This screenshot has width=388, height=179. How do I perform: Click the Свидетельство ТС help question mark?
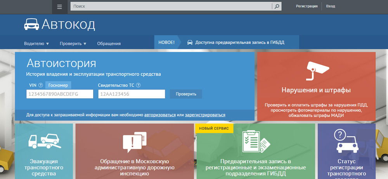[139, 85]
